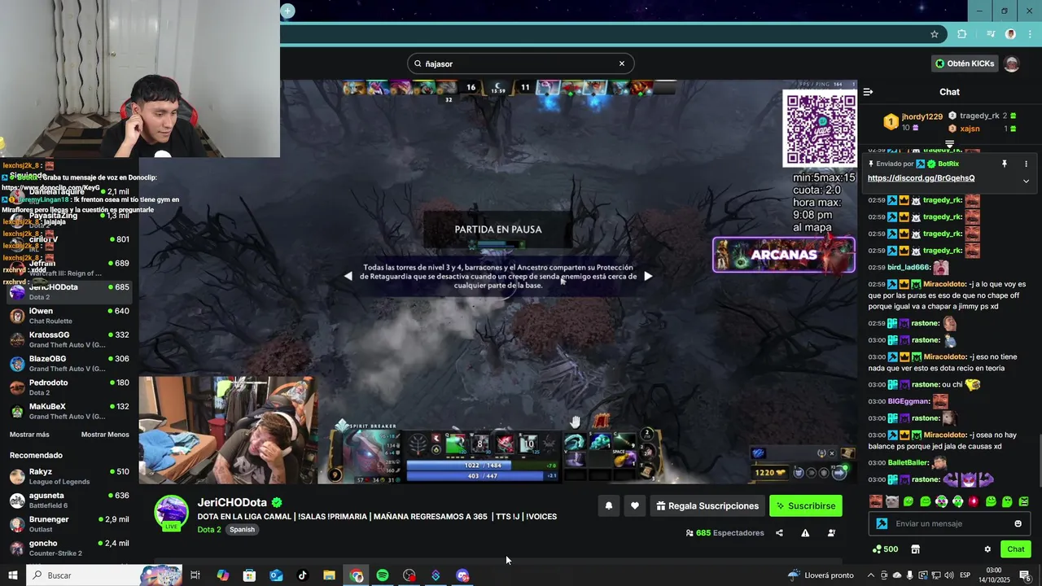1042x586 pixels.
Task: Open the Chrome profile avatar
Action: click(1010, 34)
